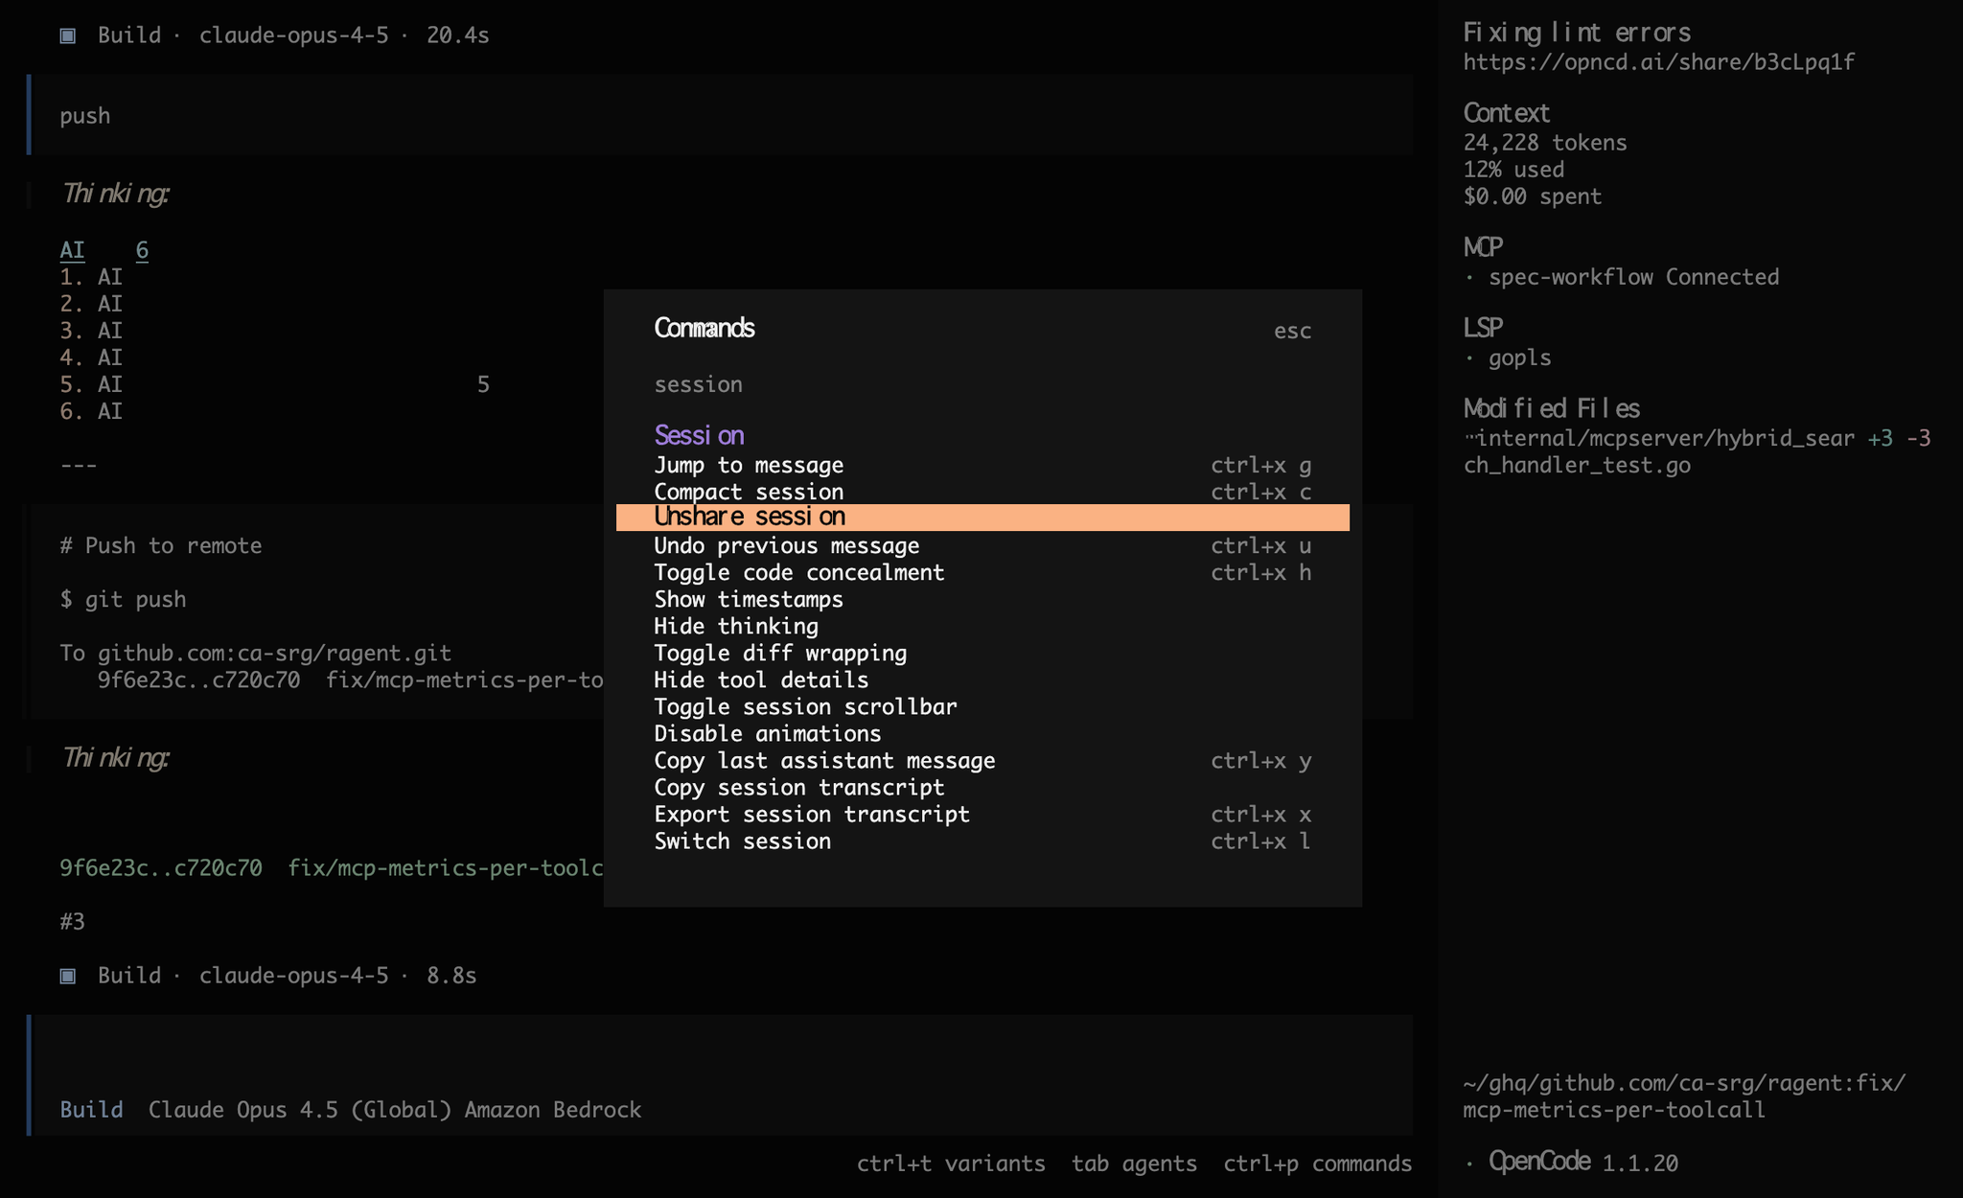This screenshot has height=1198, width=1963.
Task: Click the top Build square icon
Action: (68, 35)
